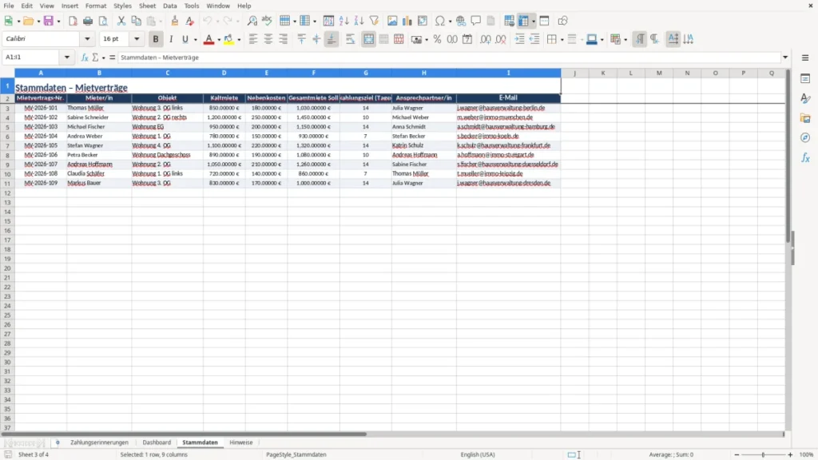Switch to the Zahlungserinnerungen sheet tab
Screen dimensions: 818x460
point(99,442)
